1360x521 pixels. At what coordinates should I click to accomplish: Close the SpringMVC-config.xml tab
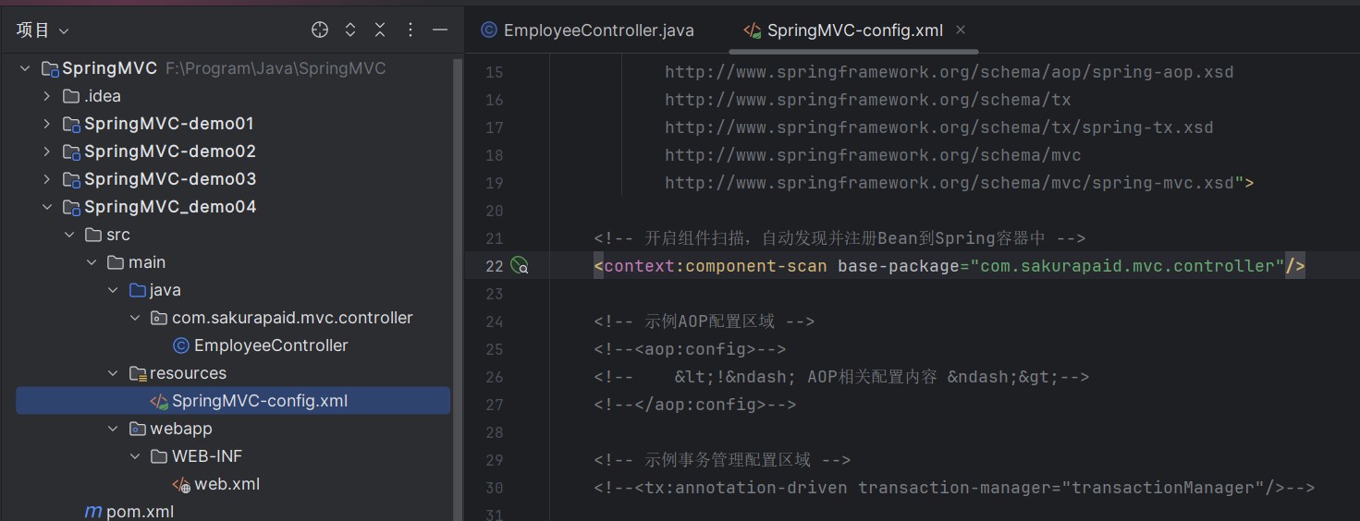pyautogui.click(x=961, y=30)
